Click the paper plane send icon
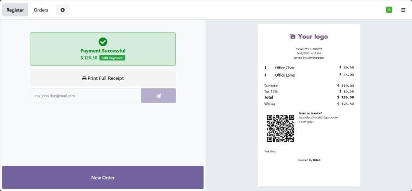Image resolution: width=412 pixels, height=191 pixels. tap(158, 95)
